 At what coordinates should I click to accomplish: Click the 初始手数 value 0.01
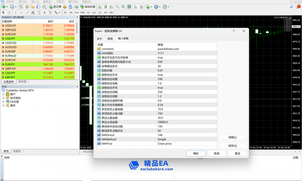(160, 70)
